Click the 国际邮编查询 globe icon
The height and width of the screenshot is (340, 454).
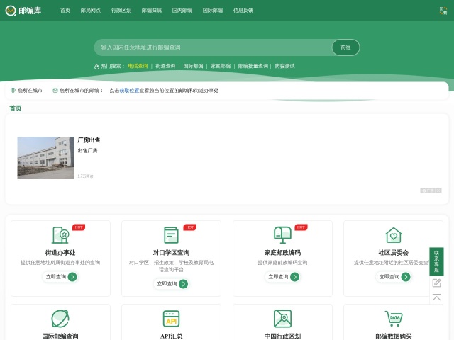click(60, 319)
